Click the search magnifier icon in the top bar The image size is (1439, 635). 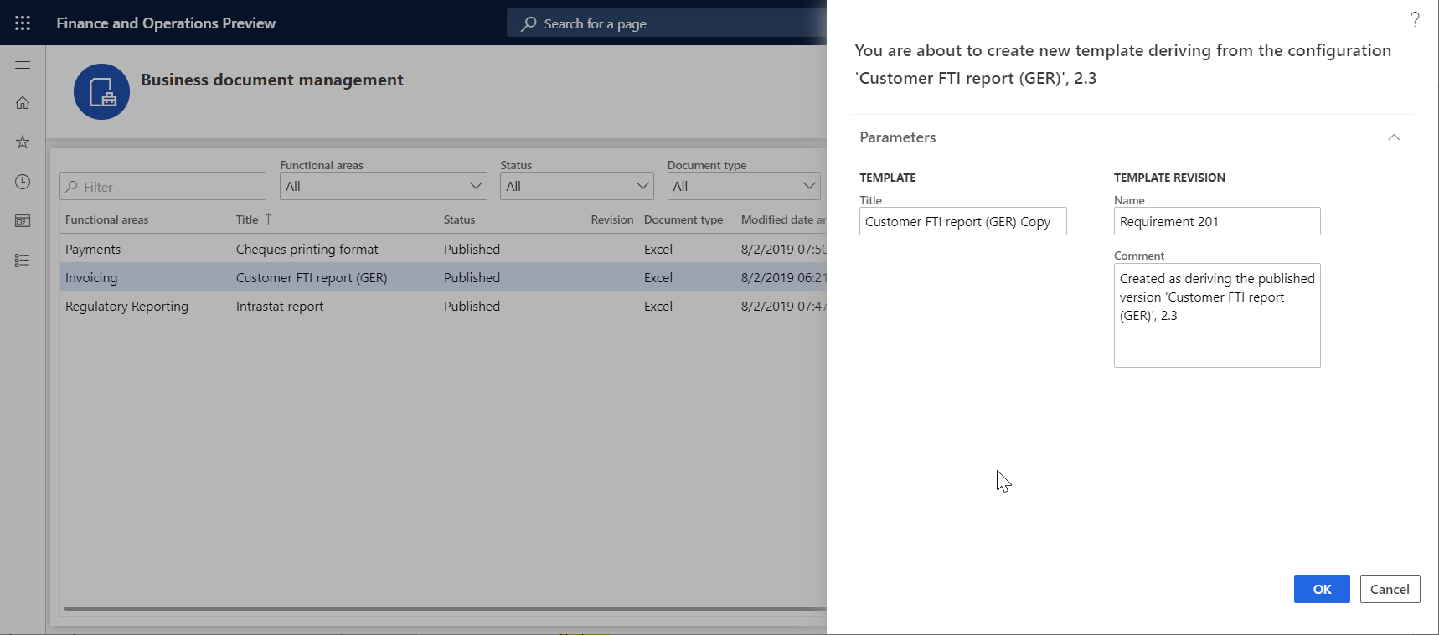pyautogui.click(x=529, y=24)
